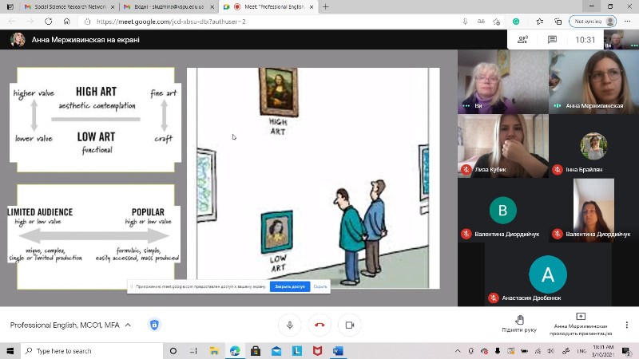Open Cortana from the taskbar
The width and height of the screenshot is (639, 359).
click(173, 351)
